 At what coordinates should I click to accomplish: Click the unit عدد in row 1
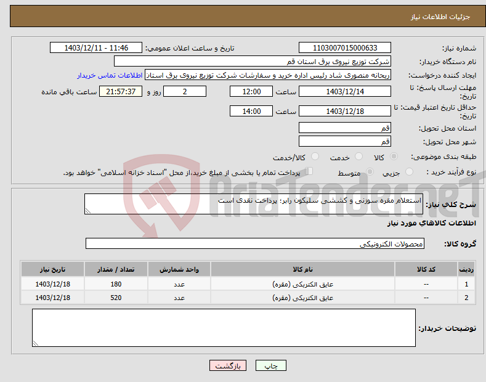point(179,283)
